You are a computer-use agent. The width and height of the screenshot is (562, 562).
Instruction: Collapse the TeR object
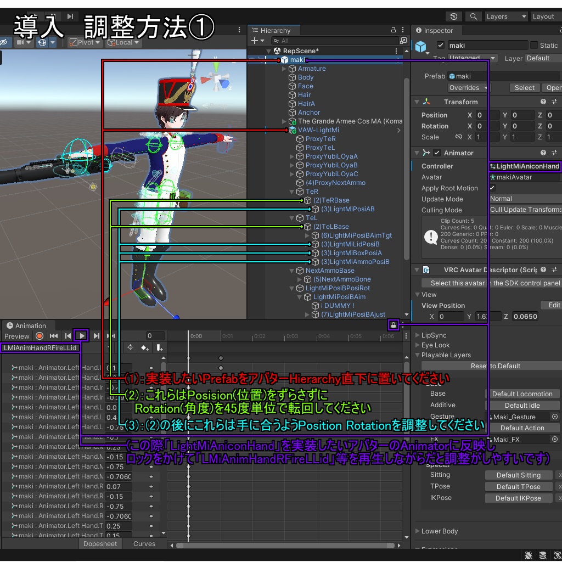292,192
